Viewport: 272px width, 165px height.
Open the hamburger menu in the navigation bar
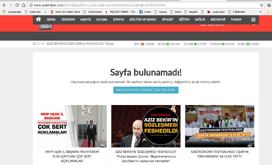point(253,20)
